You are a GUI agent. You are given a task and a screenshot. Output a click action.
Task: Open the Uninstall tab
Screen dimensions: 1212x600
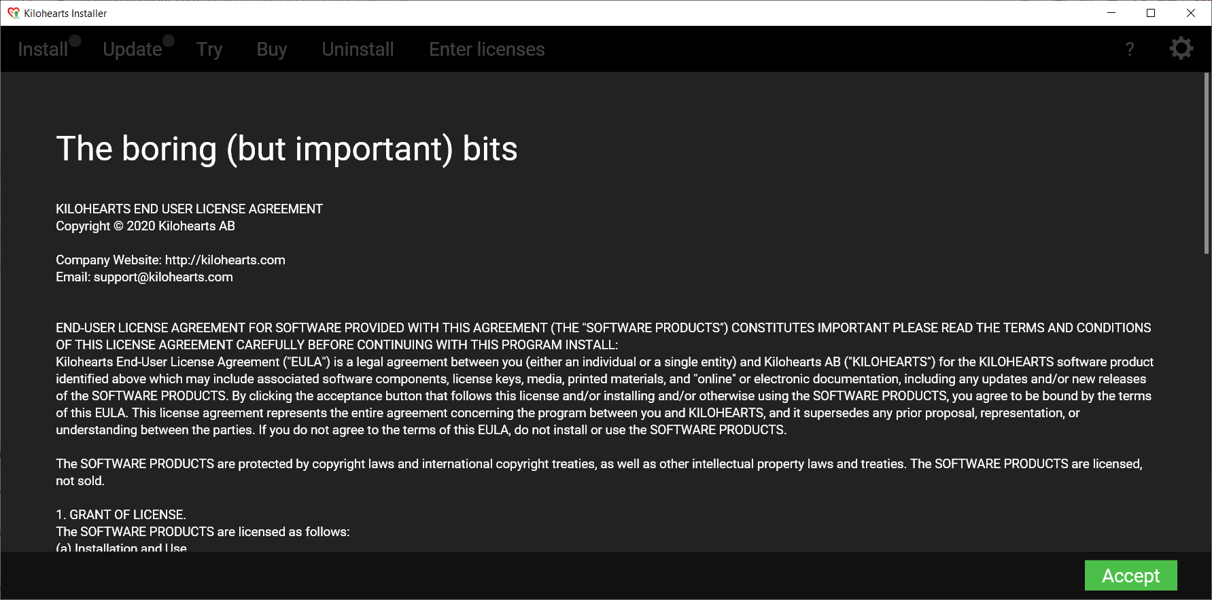pos(358,50)
